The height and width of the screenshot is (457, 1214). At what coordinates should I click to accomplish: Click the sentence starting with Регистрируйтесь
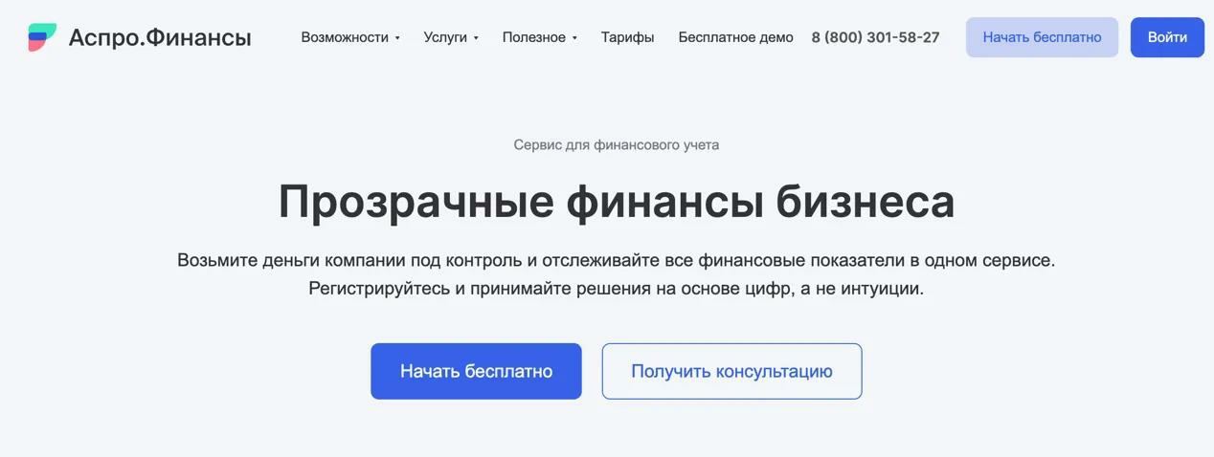tap(616, 288)
